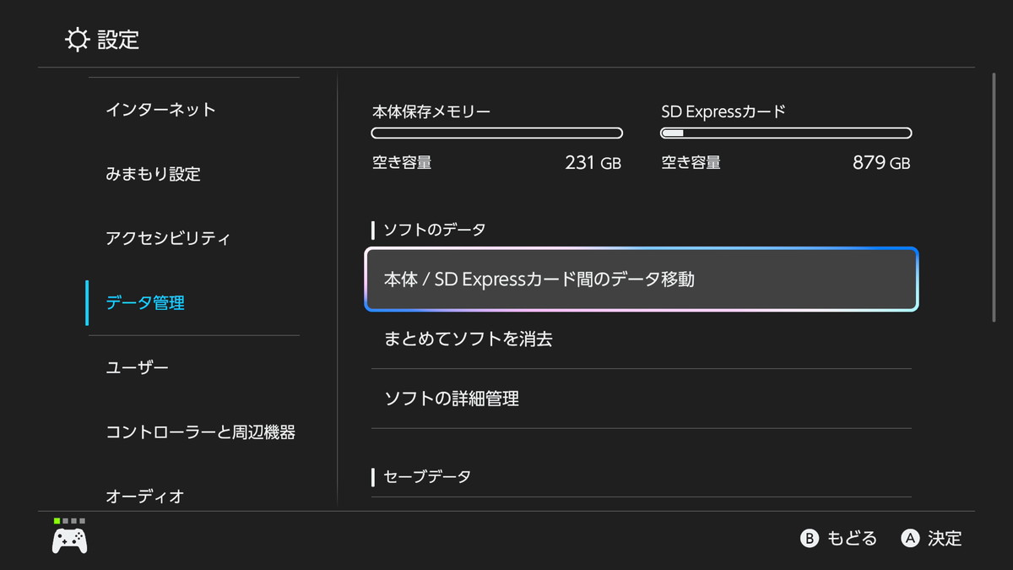The image size is (1013, 570).
Task: Choose コントローラーと周辺機器 from the sidebar
Action: click(x=200, y=432)
